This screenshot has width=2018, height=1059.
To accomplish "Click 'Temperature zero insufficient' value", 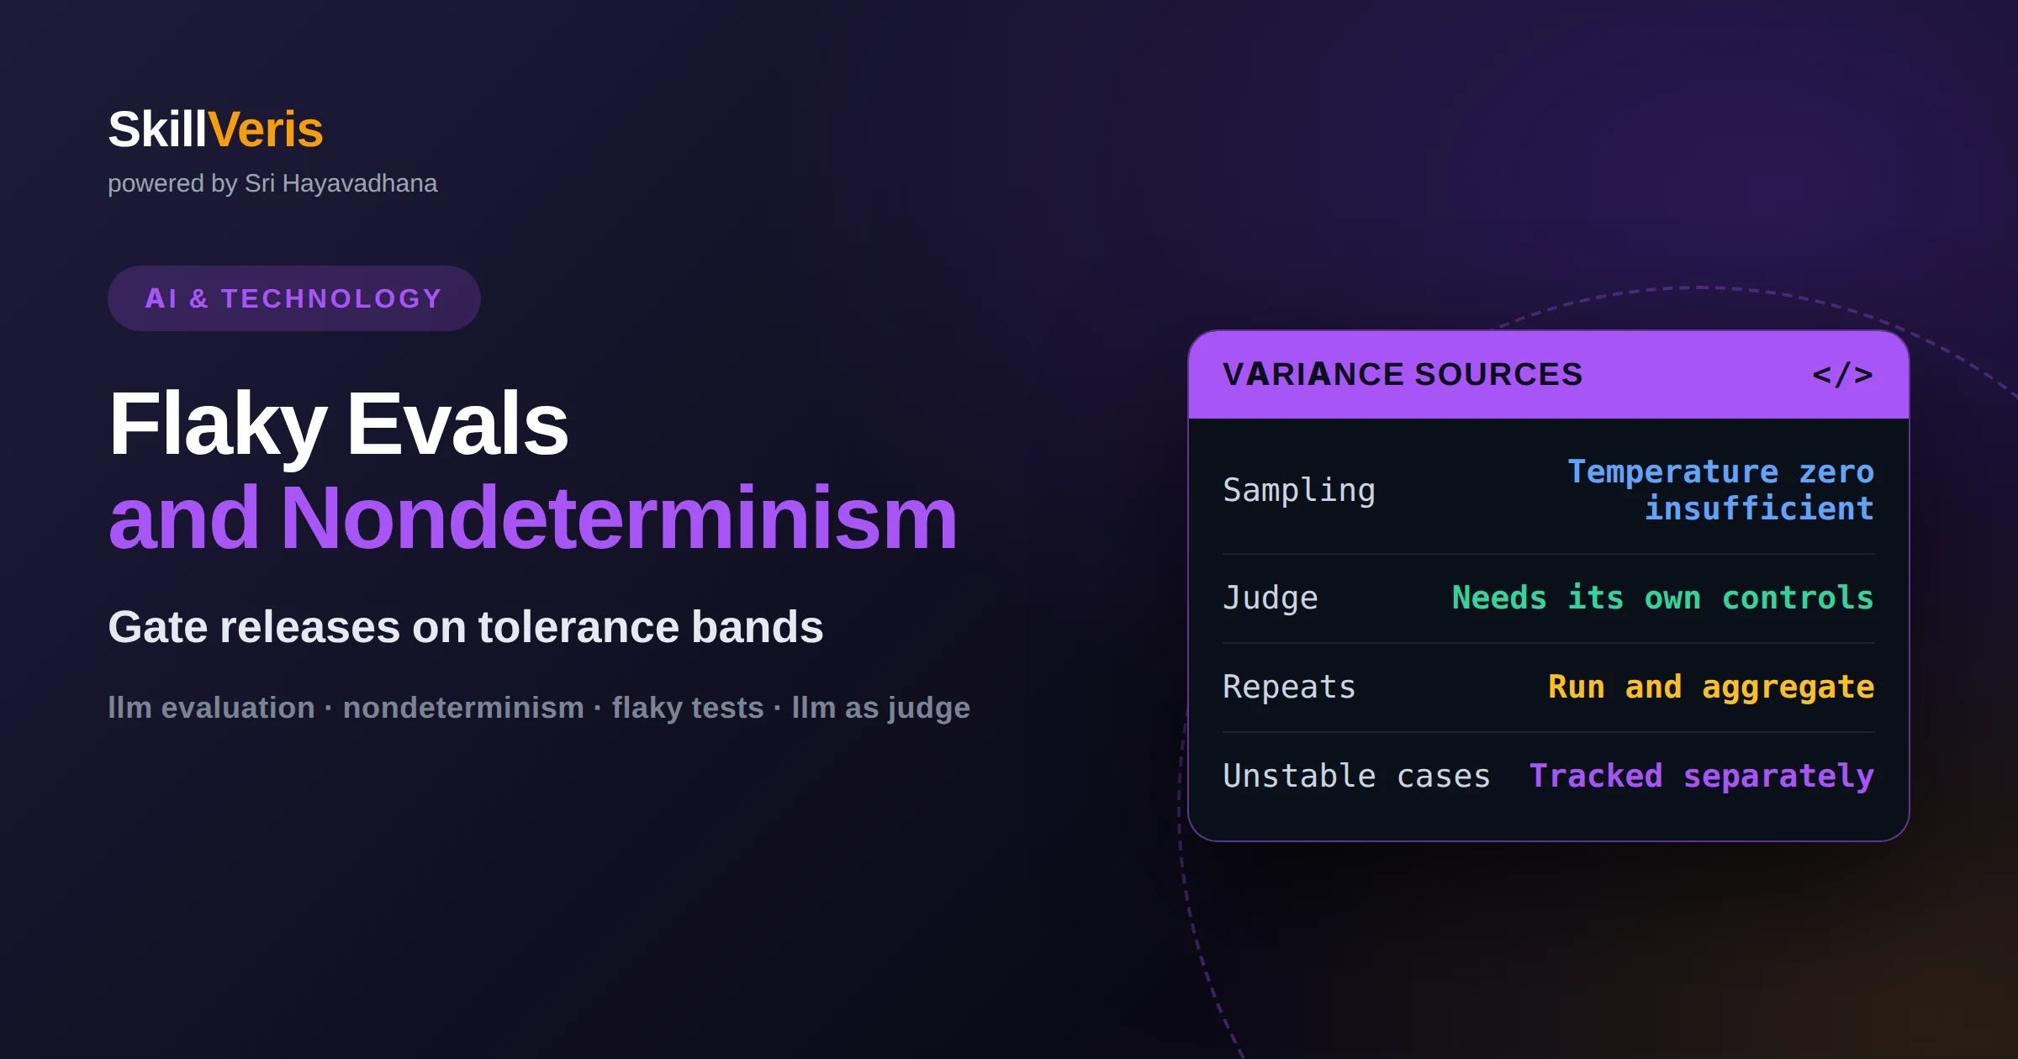I will (x=1720, y=490).
